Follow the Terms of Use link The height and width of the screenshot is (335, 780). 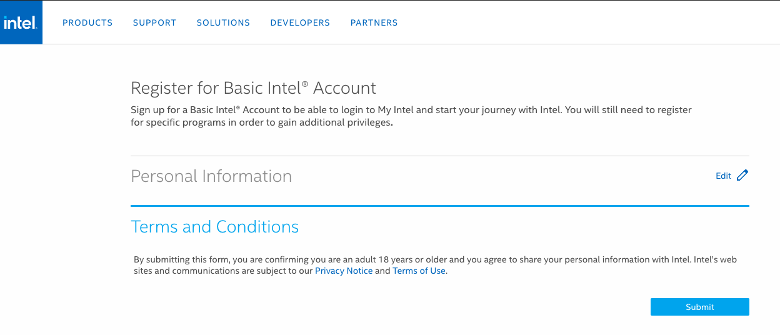pos(419,271)
